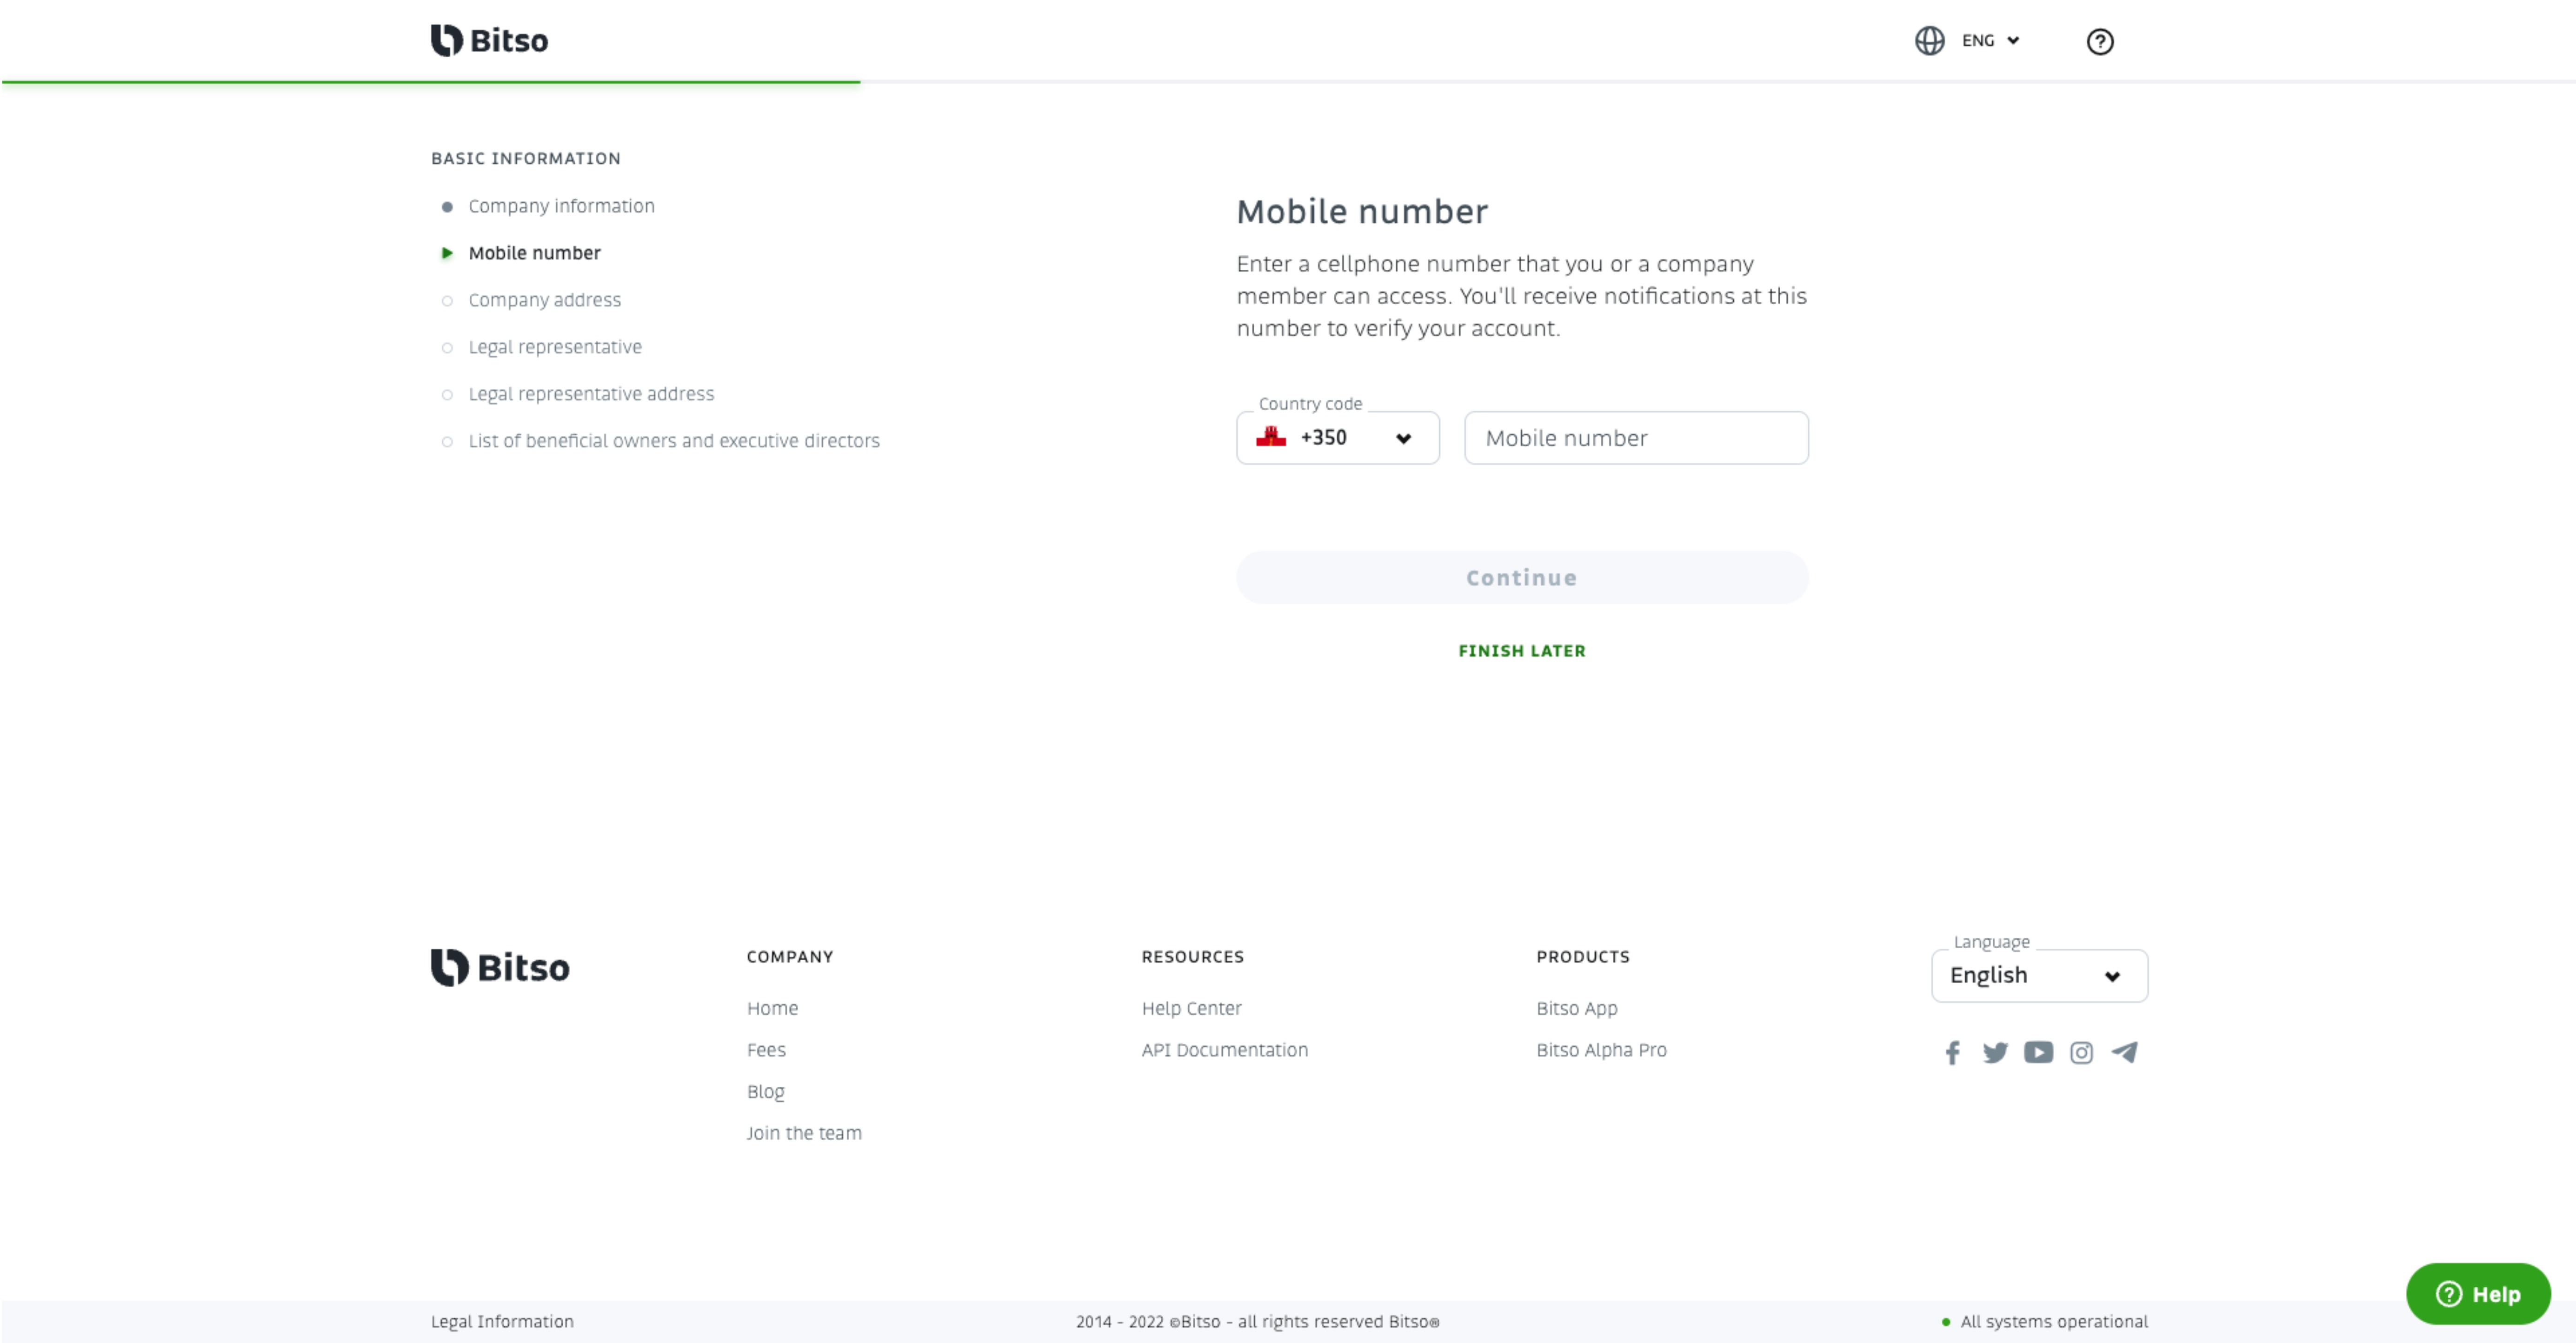Image resolution: width=2576 pixels, height=1343 pixels.
Task: Open Bitso App link
Action: coord(1576,1008)
